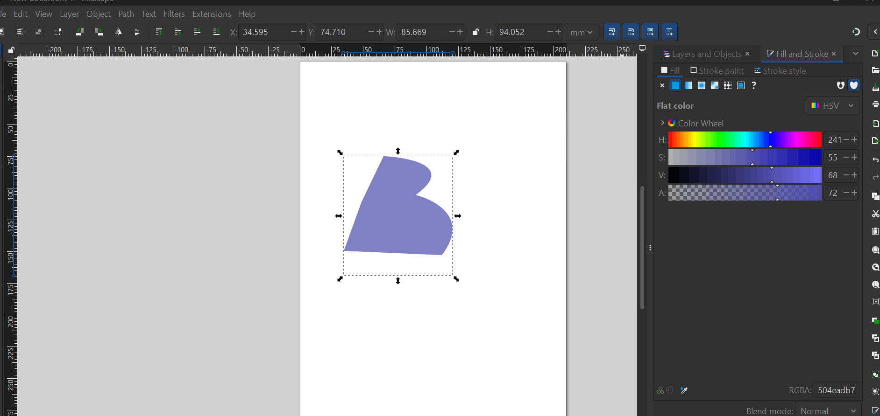
Task: Click the color picker eyedropper icon
Action: (684, 390)
